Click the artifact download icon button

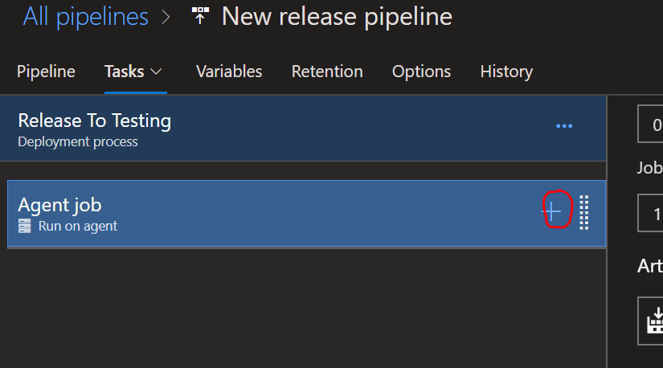click(653, 321)
